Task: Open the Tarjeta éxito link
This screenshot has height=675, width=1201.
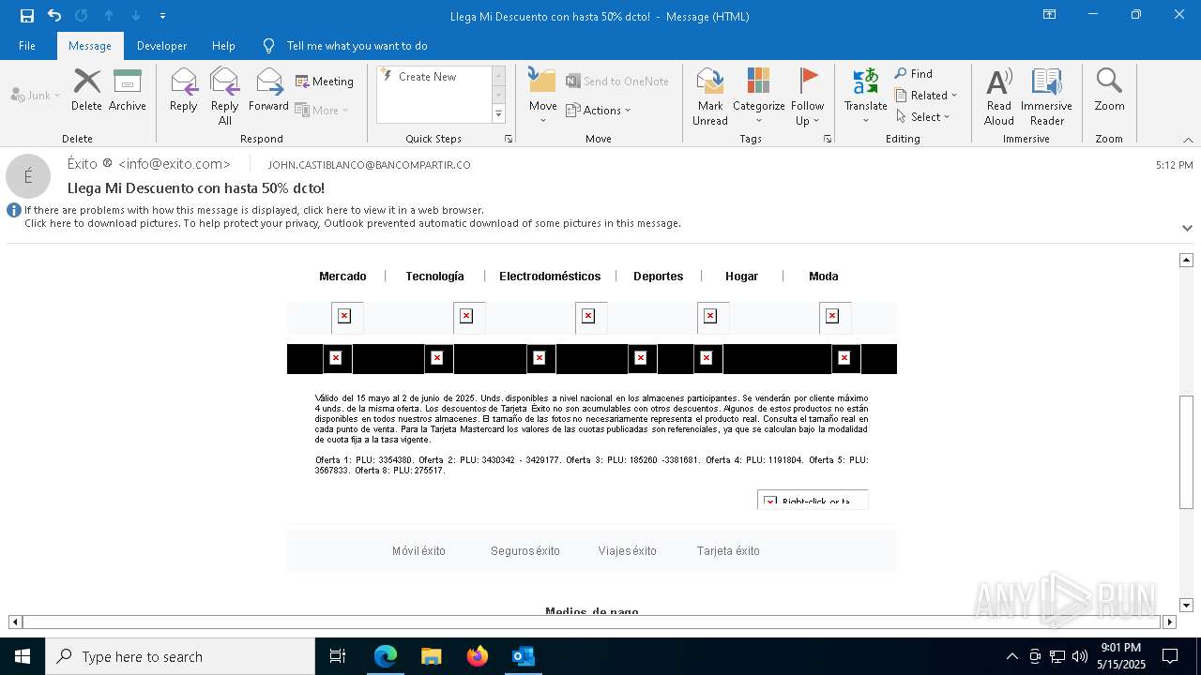Action: [728, 551]
